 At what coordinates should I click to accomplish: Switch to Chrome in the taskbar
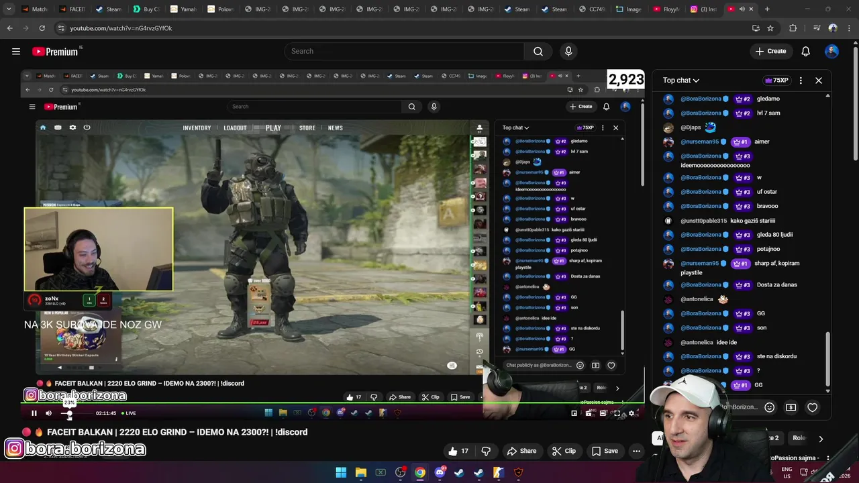pyautogui.click(x=419, y=472)
